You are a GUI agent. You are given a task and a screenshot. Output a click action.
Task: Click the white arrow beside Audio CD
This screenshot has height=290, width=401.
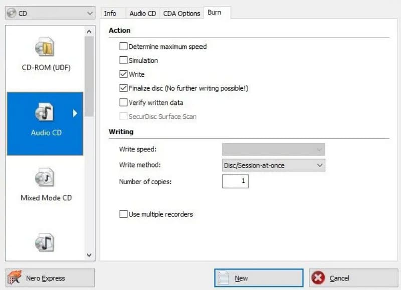point(75,114)
